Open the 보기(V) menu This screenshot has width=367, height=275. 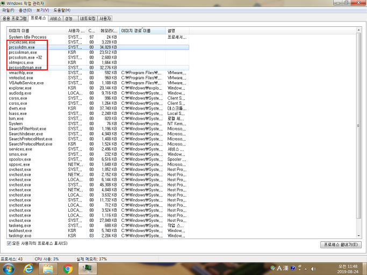click(42, 10)
